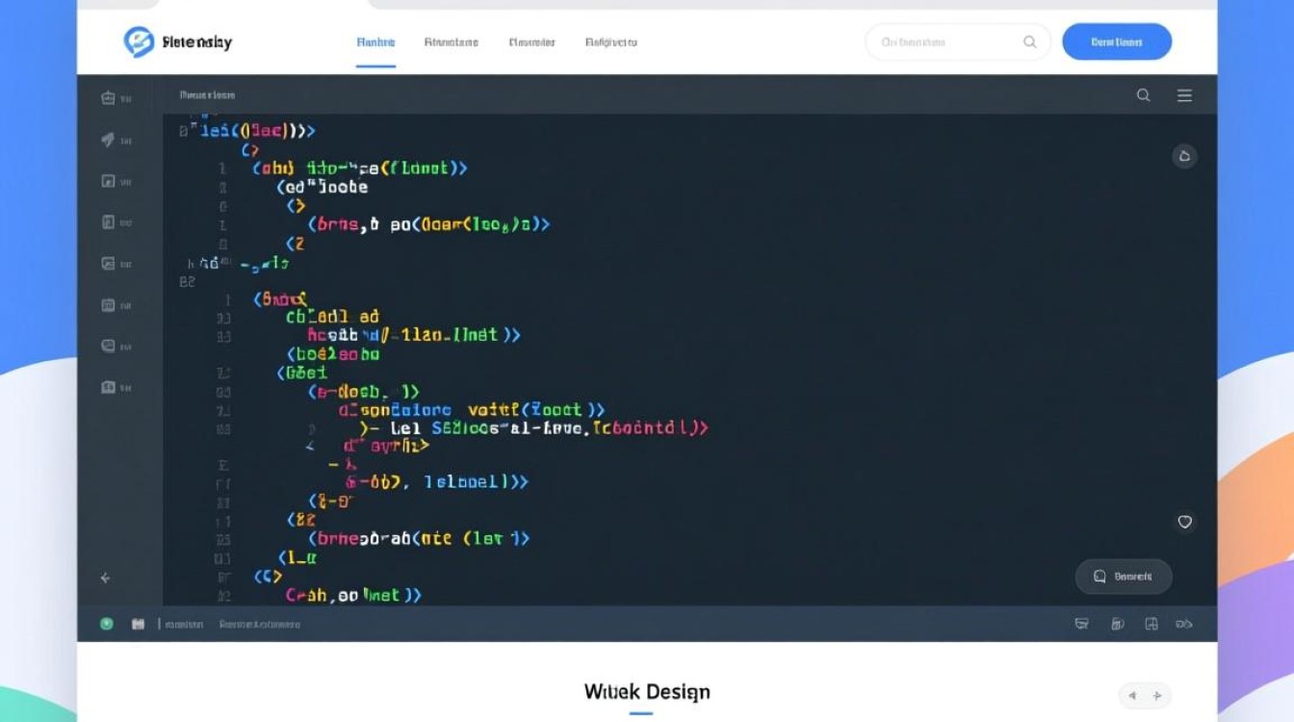Click the chat bubble button in the editor

(1123, 577)
